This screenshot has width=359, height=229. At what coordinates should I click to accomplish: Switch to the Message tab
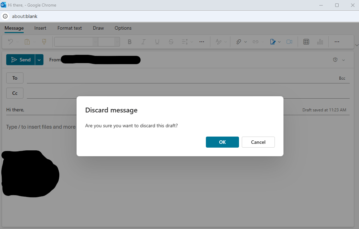[x=14, y=28]
